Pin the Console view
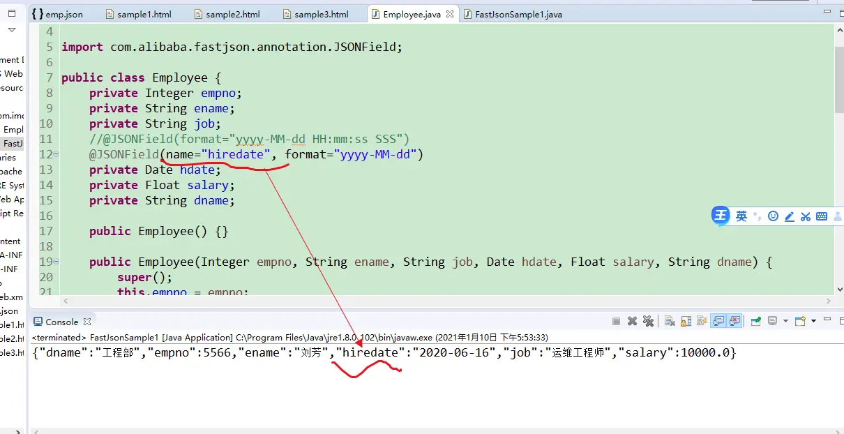The height and width of the screenshot is (434, 844). (755, 321)
